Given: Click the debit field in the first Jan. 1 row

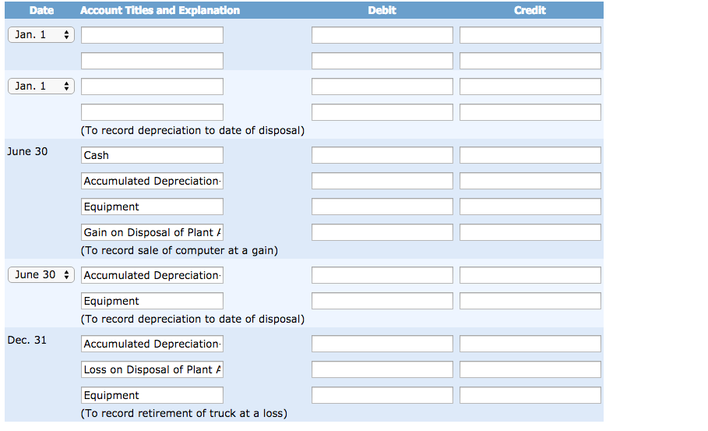Looking at the screenshot, I should 382,35.
